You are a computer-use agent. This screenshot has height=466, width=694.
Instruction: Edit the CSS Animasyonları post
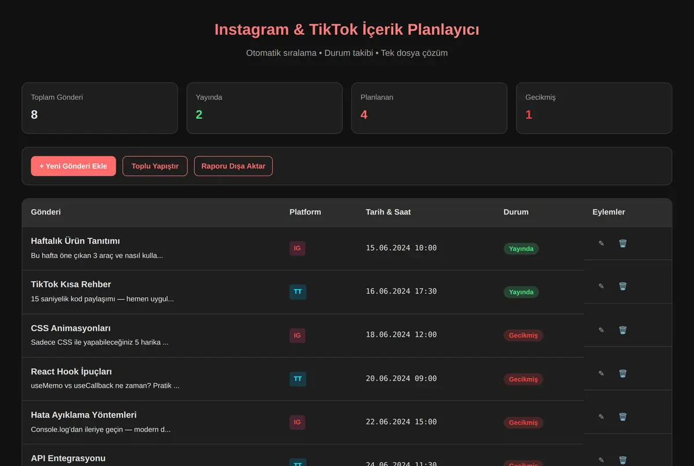pos(601,330)
